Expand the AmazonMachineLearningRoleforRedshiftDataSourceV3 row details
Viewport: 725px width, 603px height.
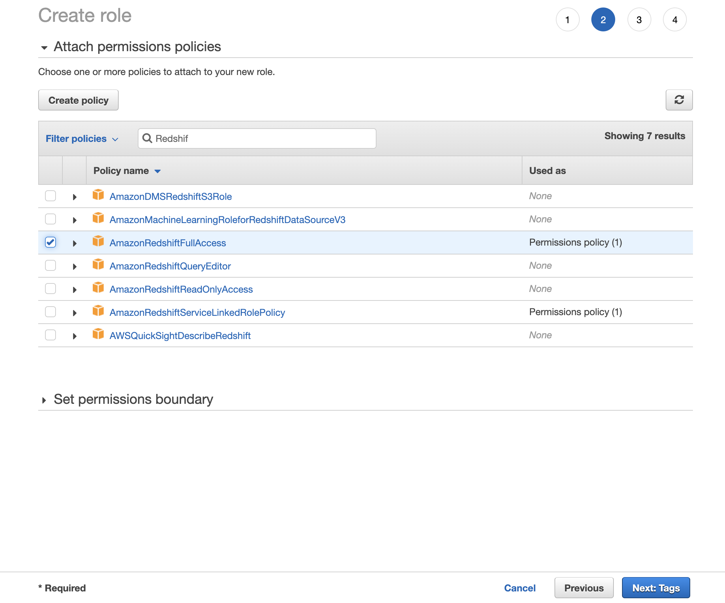[74, 220]
